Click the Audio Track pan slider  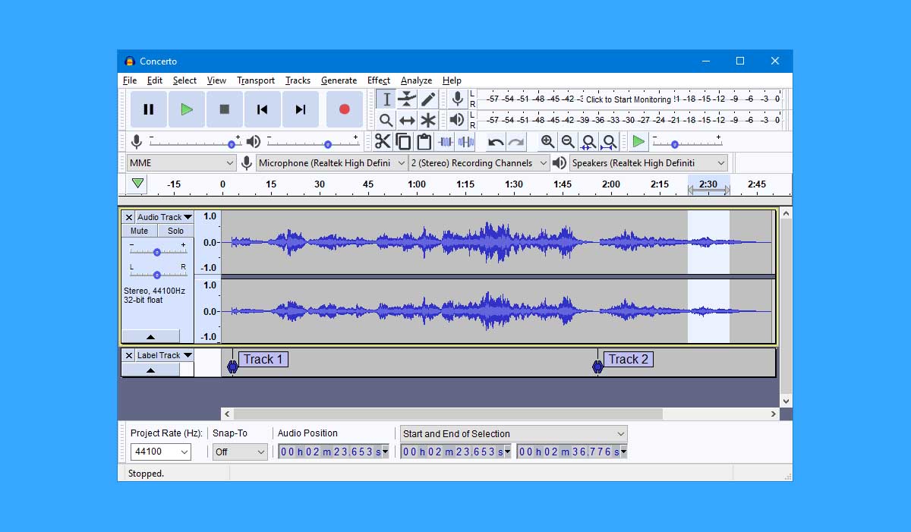157,275
